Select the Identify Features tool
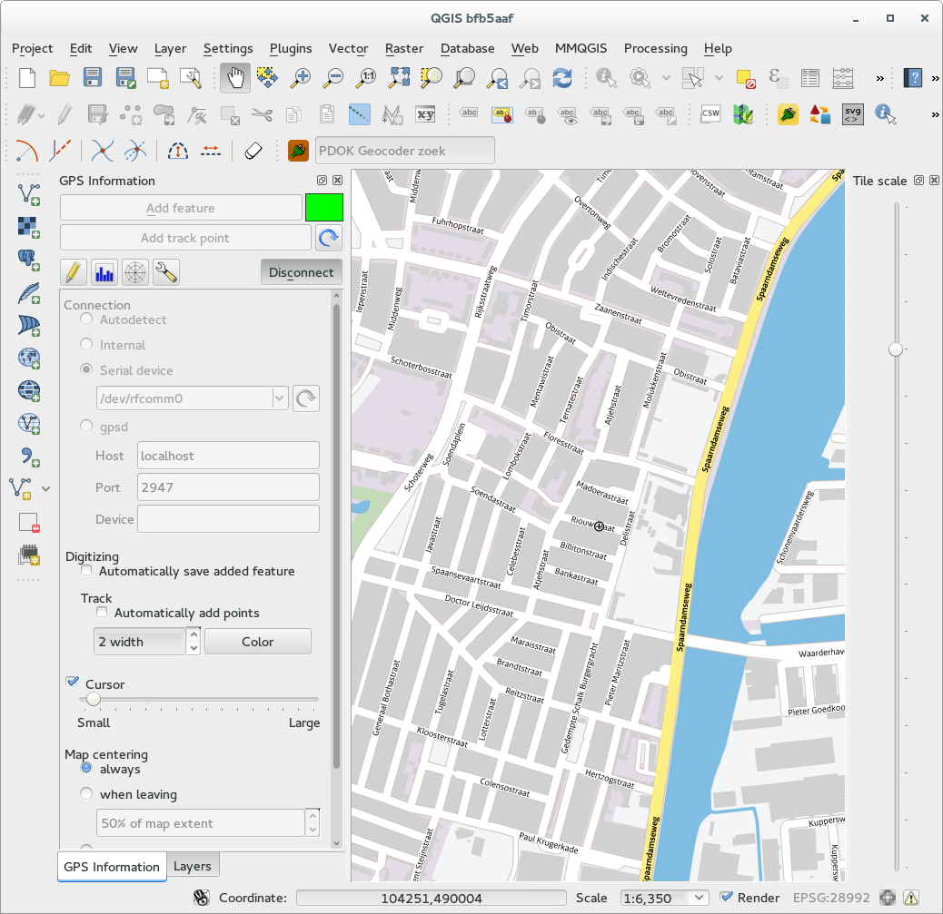This screenshot has width=943, height=914. coord(606,78)
